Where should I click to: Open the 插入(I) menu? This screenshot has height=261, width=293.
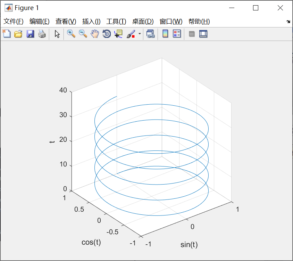(91, 21)
